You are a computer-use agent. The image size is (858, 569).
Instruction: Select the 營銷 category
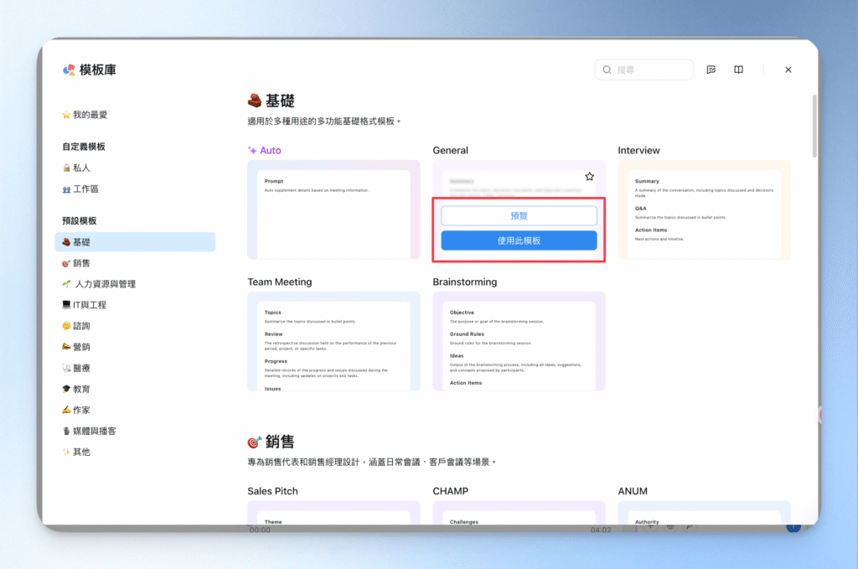76,347
